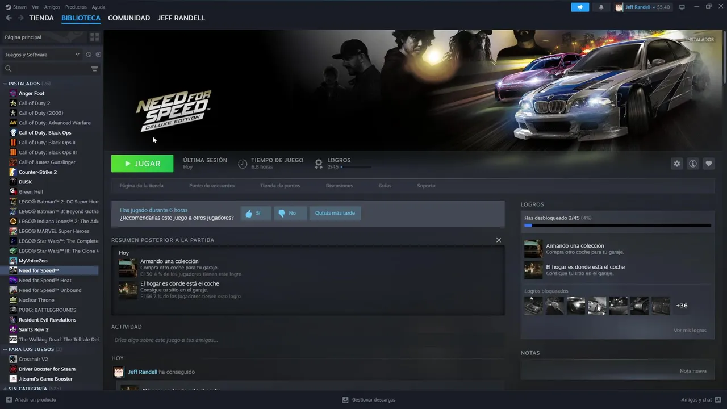Open the Amigos menu
Screen dimensions: 727x409
click(x=52, y=7)
